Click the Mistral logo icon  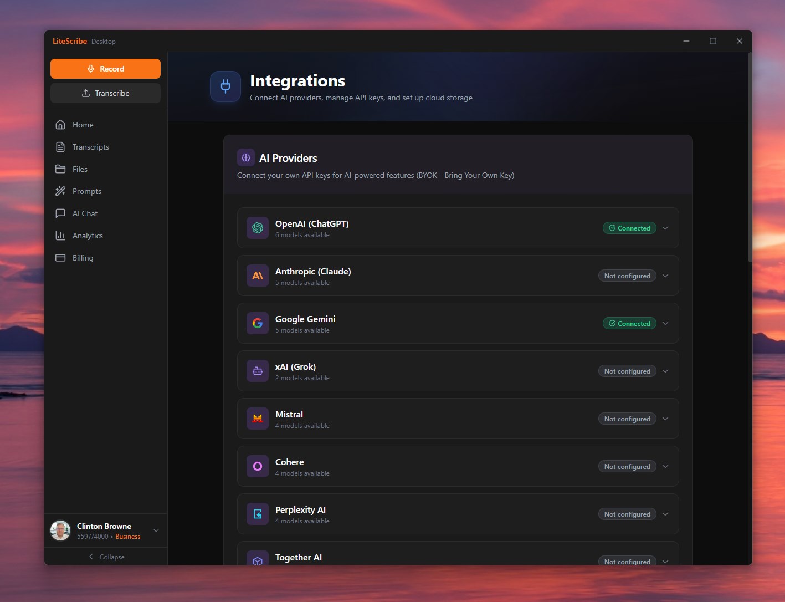(258, 419)
